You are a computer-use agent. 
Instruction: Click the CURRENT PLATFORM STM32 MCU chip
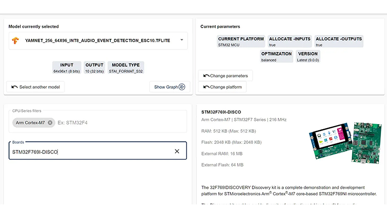click(x=241, y=41)
